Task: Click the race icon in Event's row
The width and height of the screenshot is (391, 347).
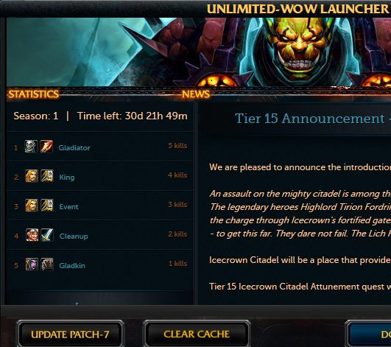Action: [x=32, y=206]
